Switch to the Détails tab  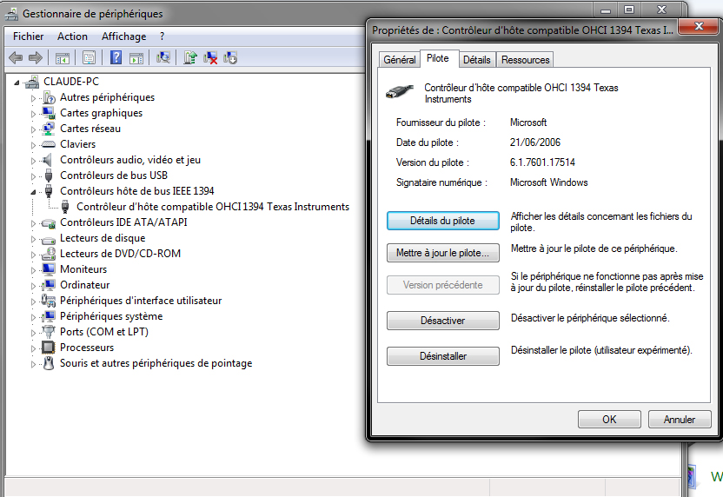pyautogui.click(x=477, y=60)
